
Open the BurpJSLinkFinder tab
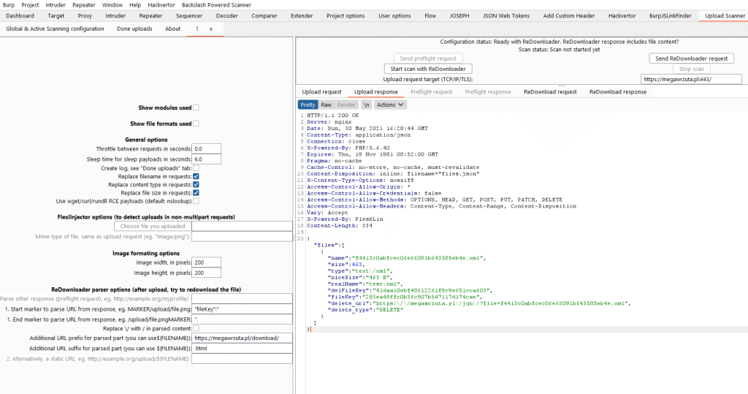point(671,16)
